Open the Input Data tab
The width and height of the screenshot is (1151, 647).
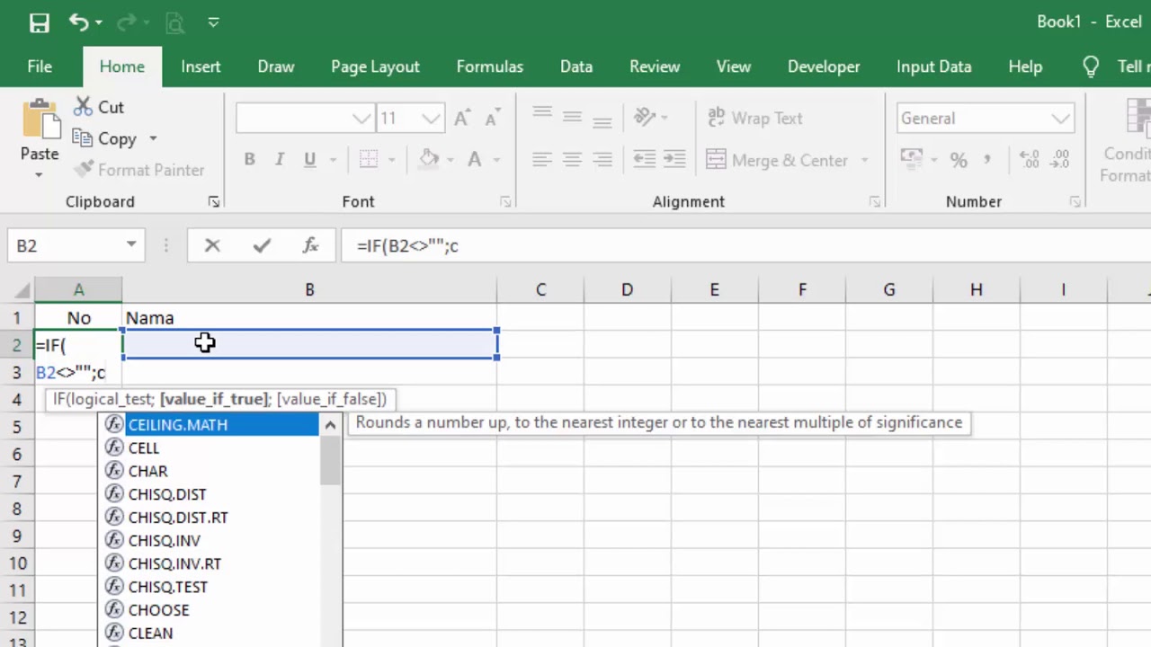tap(934, 66)
